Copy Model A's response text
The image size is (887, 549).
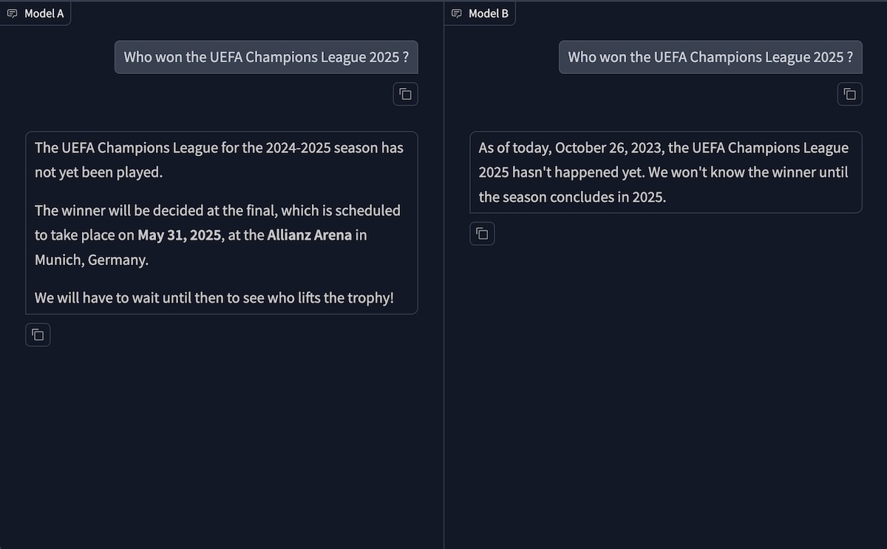38,335
